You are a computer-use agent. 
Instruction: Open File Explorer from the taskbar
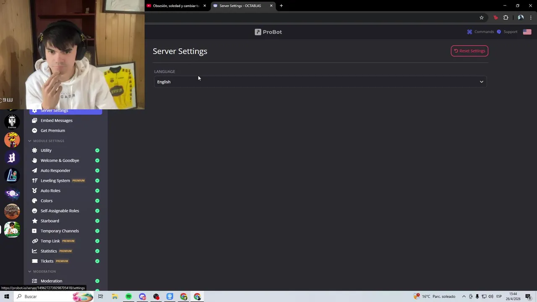click(115, 297)
